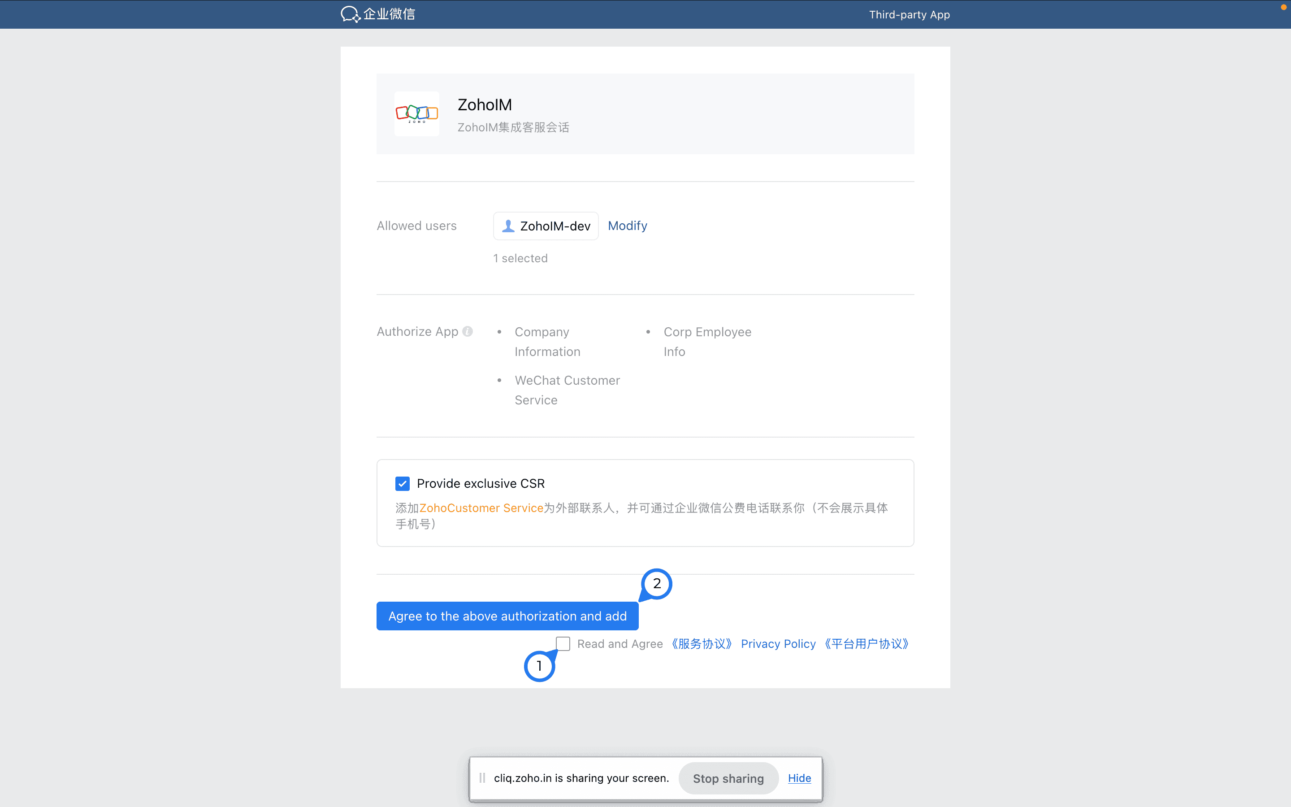Click Agree to the above authorization and add

click(507, 616)
